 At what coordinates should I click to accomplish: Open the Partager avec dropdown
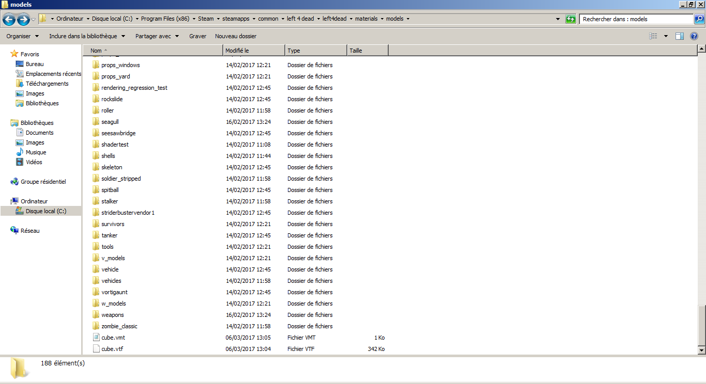click(x=157, y=36)
